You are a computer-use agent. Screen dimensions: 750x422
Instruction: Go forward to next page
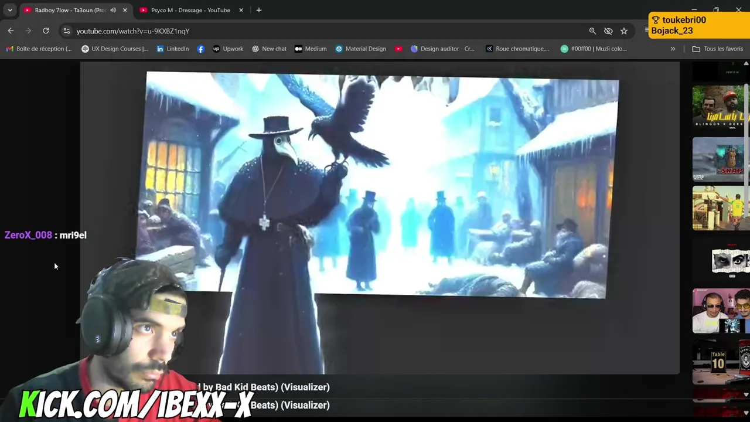pyautogui.click(x=28, y=31)
